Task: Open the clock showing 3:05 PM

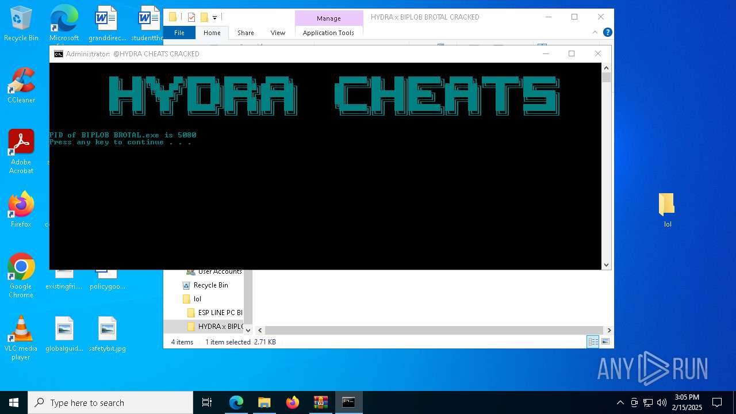Action: pyautogui.click(x=687, y=402)
